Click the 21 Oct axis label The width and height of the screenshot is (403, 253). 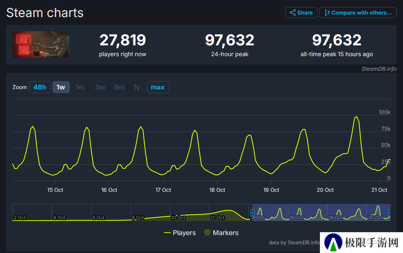point(379,190)
